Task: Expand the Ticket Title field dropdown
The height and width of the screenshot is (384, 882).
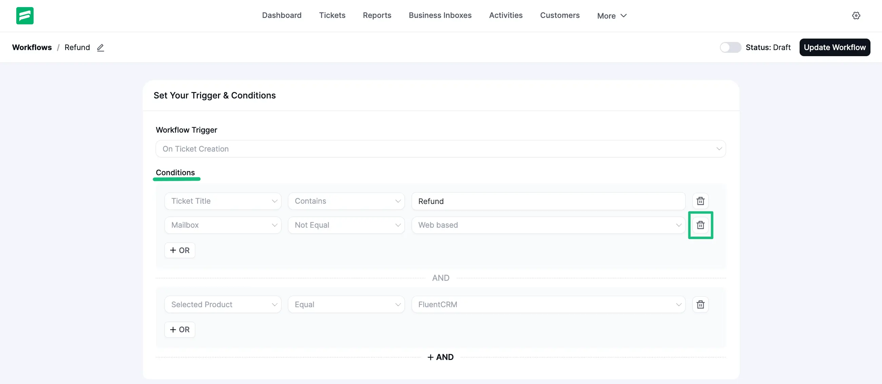Action: tap(222, 201)
